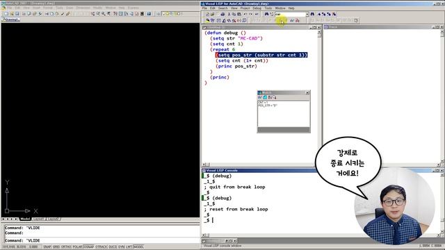Open Debug menu in Visual LISP
Image resolution: width=445 pixels, height=250 pixels.
[257, 8]
